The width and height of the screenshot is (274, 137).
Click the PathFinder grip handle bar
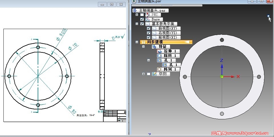(x=167, y=6)
